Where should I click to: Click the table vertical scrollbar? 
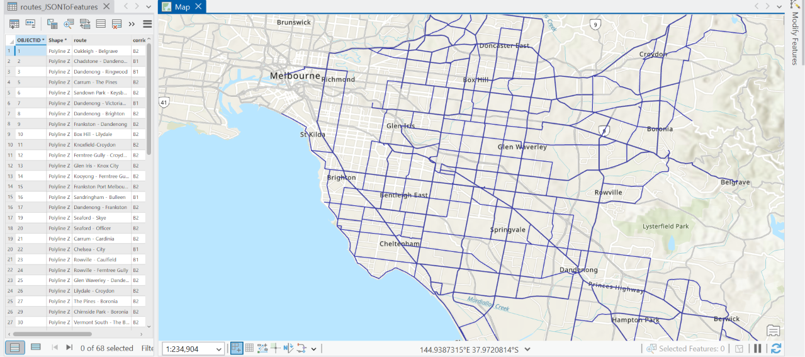(x=149, y=98)
